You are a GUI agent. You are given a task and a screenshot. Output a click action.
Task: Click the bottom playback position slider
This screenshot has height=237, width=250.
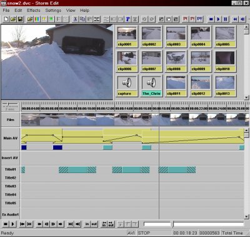[194, 224]
